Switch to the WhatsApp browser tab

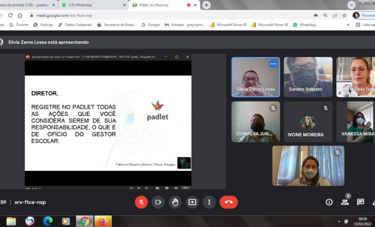[x=92, y=5]
